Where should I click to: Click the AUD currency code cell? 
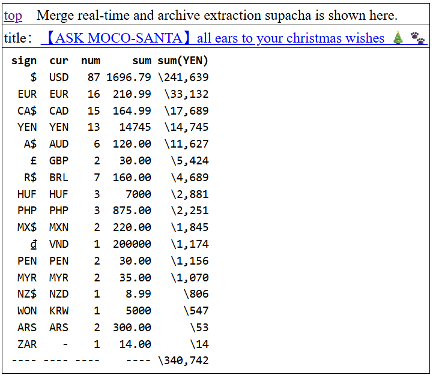(x=59, y=144)
